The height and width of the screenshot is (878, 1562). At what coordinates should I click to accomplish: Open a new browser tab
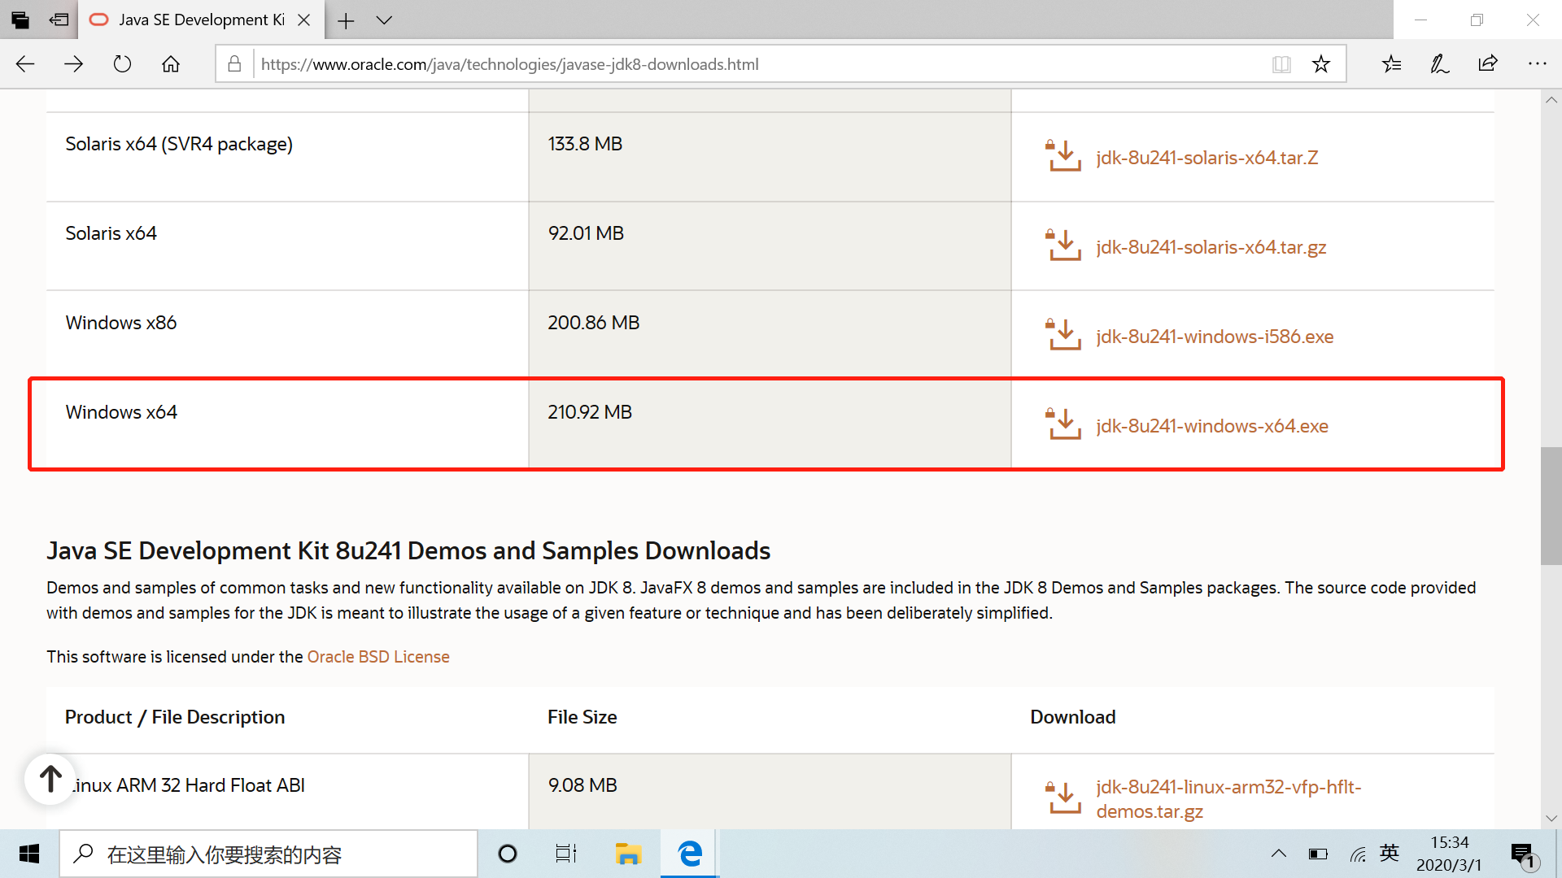[x=346, y=20]
